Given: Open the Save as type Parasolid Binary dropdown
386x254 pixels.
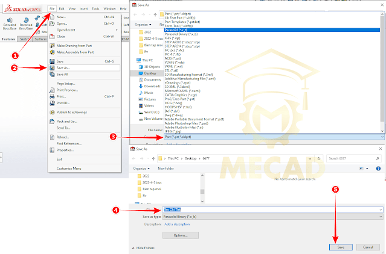Looking at the screenshot, I should (x=273, y=217).
